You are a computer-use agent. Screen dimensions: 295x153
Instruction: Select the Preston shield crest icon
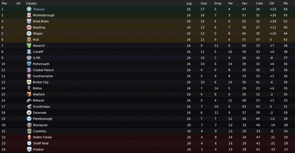click(29, 150)
